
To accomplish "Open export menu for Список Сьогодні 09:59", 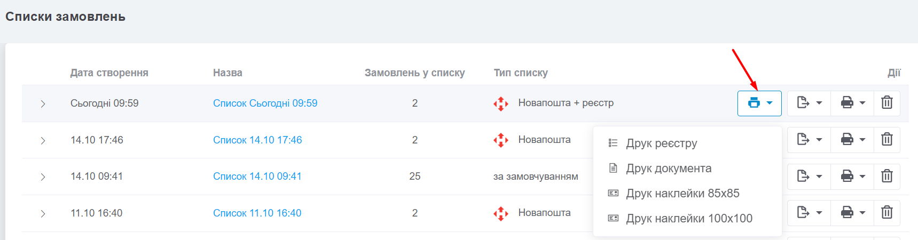I will pyautogui.click(x=809, y=102).
